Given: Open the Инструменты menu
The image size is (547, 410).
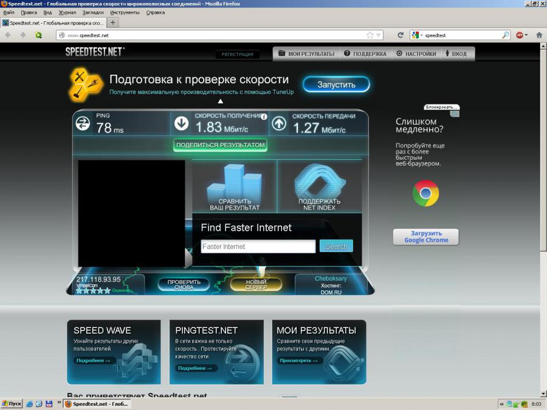Looking at the screenshot, I should [125, 13].
